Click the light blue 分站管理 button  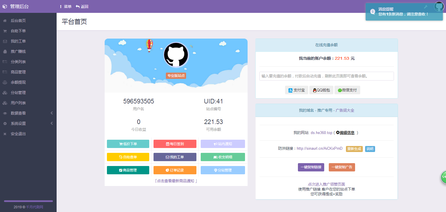pyautogui.click(x=223, y=170)
